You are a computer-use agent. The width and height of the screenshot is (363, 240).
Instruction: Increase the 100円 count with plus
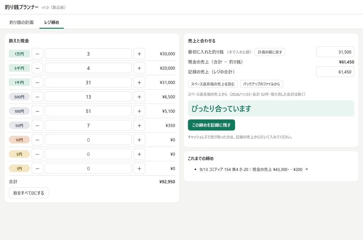[x=139, y=111]
